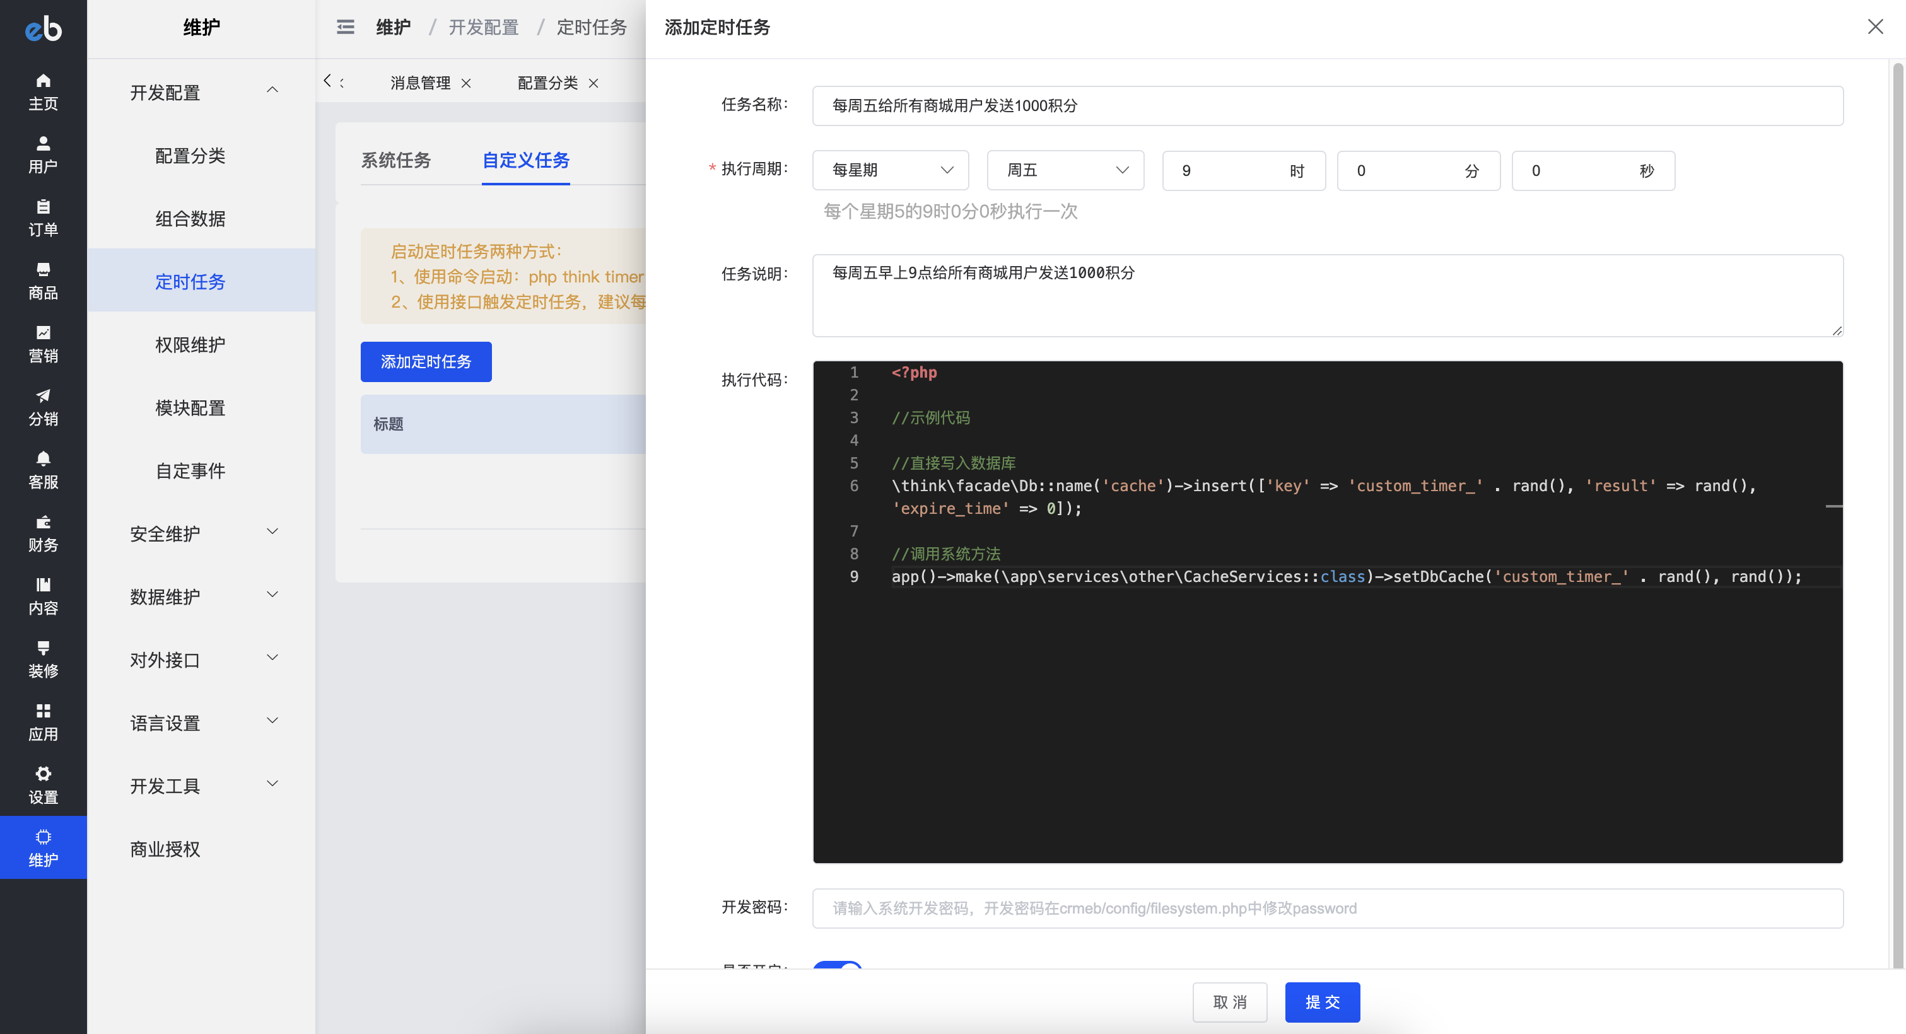Click the 添加定时任务 button
This screenshot has width=1906, height=1034.
426,361
